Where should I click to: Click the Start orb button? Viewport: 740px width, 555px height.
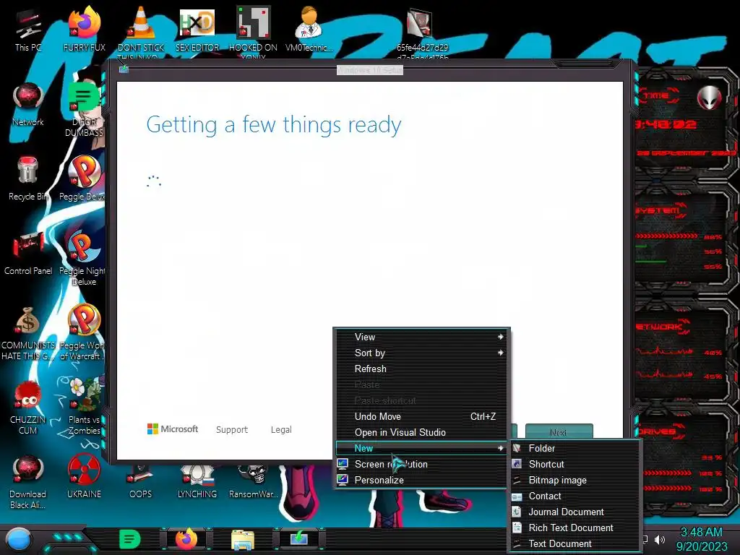pos(19,539)
